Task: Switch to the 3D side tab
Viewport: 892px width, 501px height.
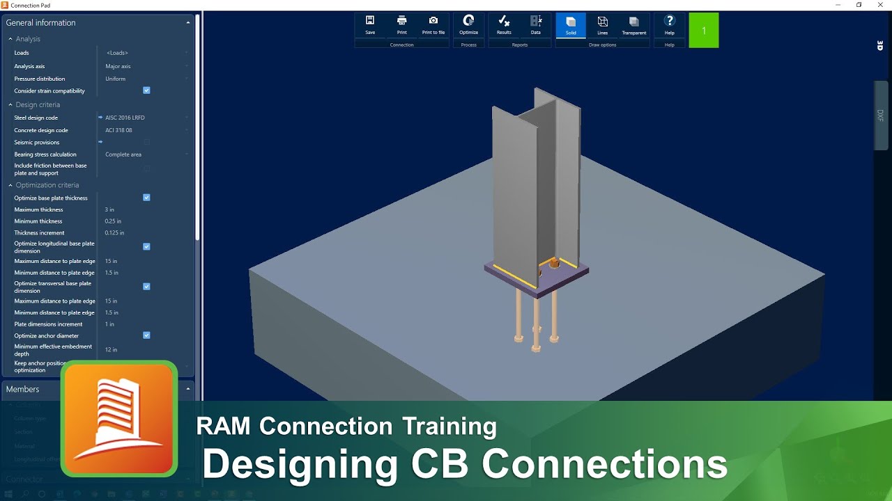Action: pos(880,46)
